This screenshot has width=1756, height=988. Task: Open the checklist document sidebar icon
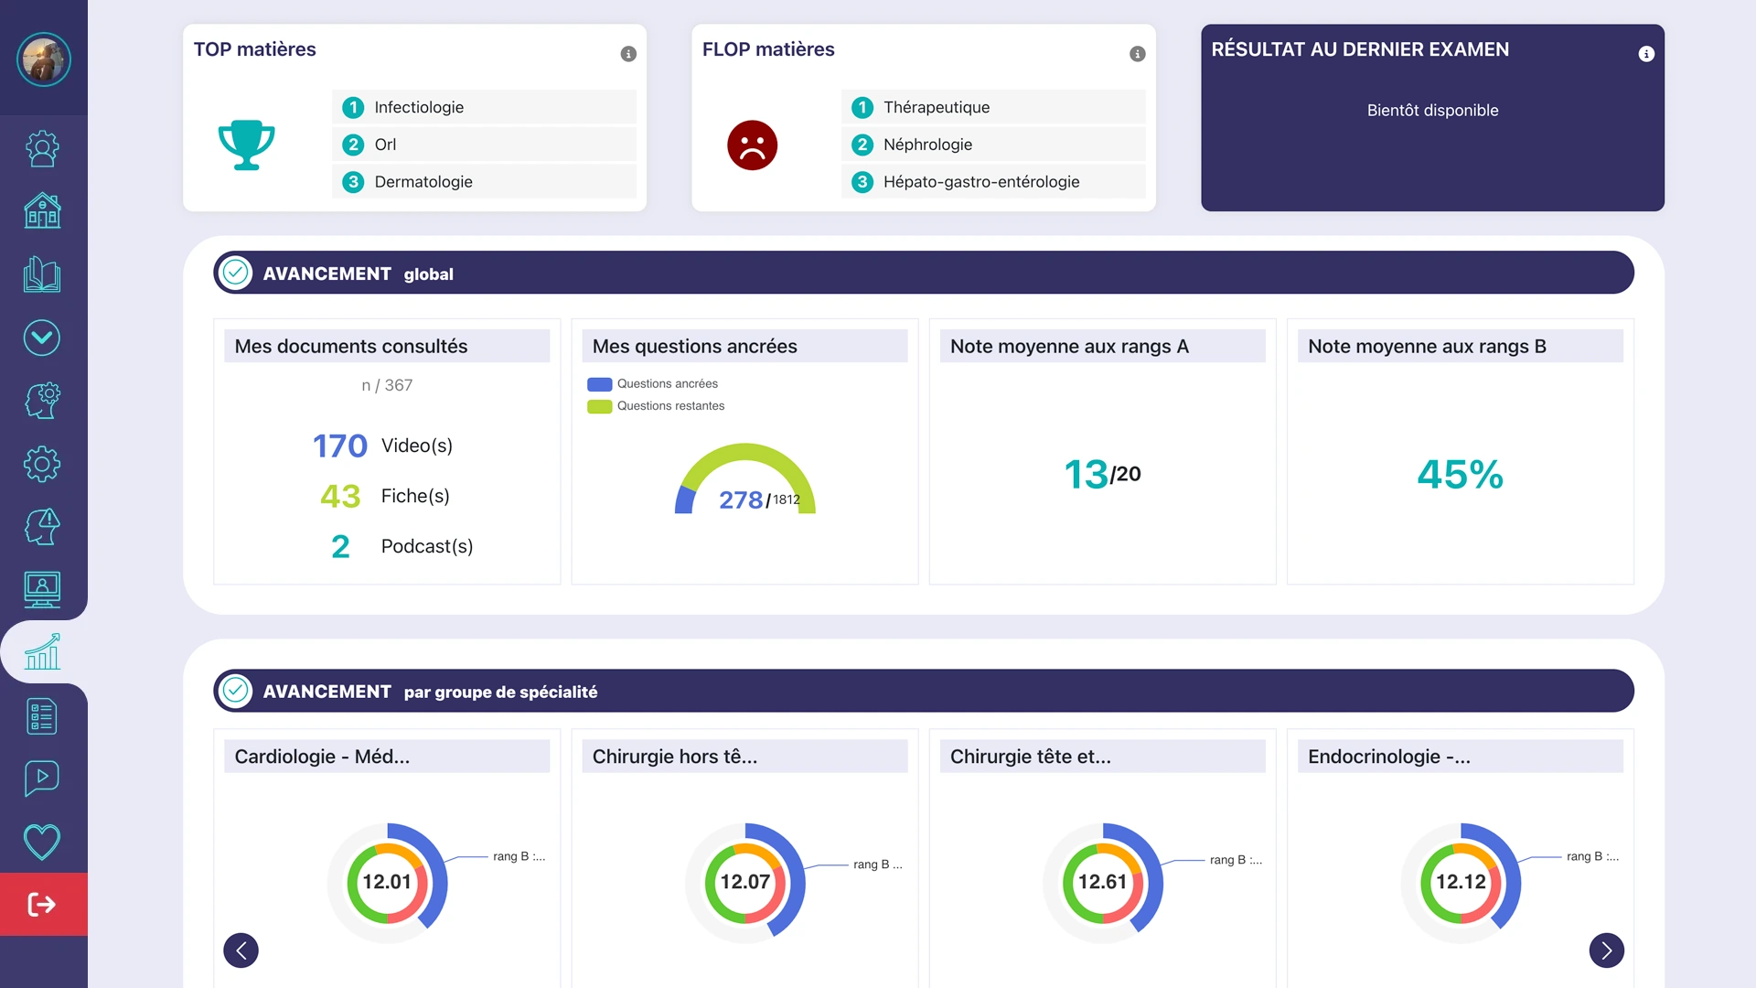(42, 716)
